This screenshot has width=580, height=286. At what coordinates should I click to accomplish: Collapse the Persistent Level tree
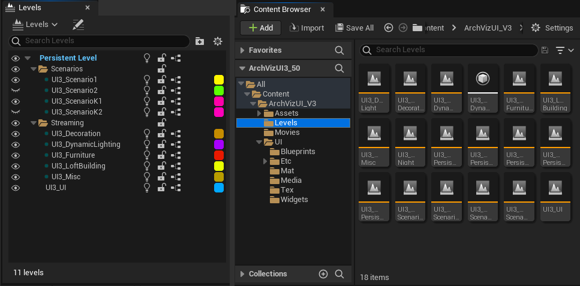click(28, 58)
